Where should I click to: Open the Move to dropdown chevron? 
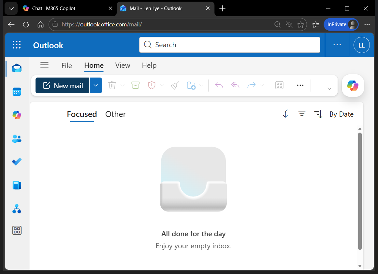pos(201,85)
